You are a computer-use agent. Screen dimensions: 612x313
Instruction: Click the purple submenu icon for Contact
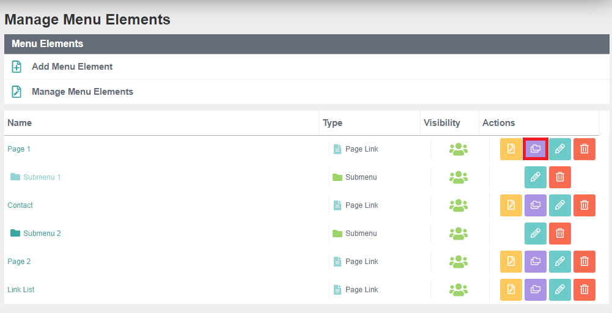pyautogui.click(x=536, y=205)
